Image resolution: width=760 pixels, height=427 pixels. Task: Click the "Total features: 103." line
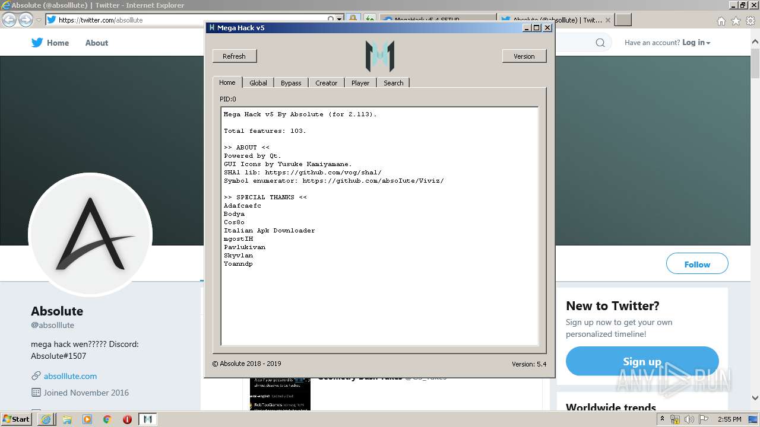click(x=265, y=131)
